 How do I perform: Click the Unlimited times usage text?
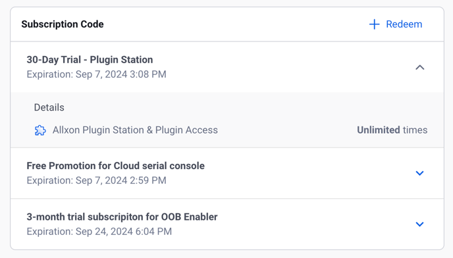coord(392,130)
